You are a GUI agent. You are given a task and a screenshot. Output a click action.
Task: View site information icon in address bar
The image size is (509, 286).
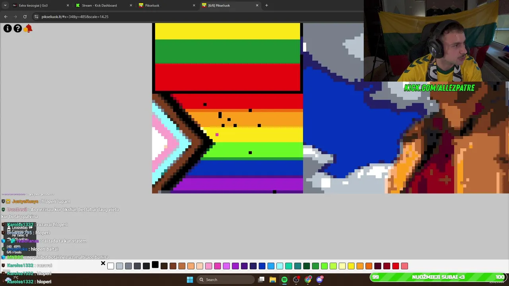36,17
